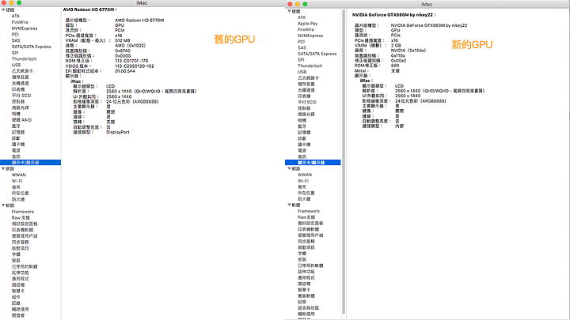Collapse 硬體 section in NVIDIA GeForce window
Screen dimensions: 570x320
click(290, 11)
